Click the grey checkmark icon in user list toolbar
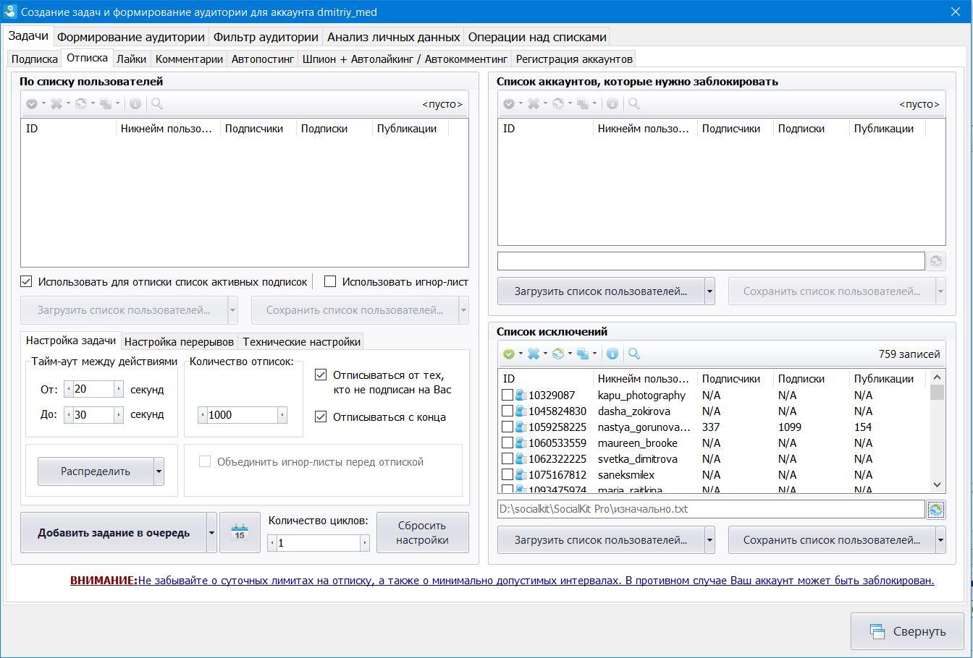The height and width of the screenshot is (658, 973). (32, 104)
